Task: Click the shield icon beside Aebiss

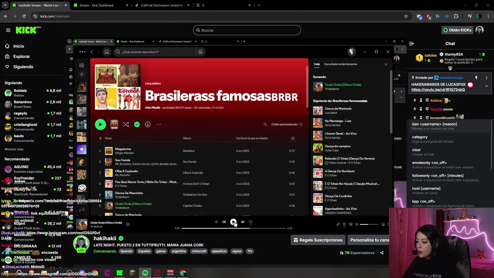Action: 427,100
